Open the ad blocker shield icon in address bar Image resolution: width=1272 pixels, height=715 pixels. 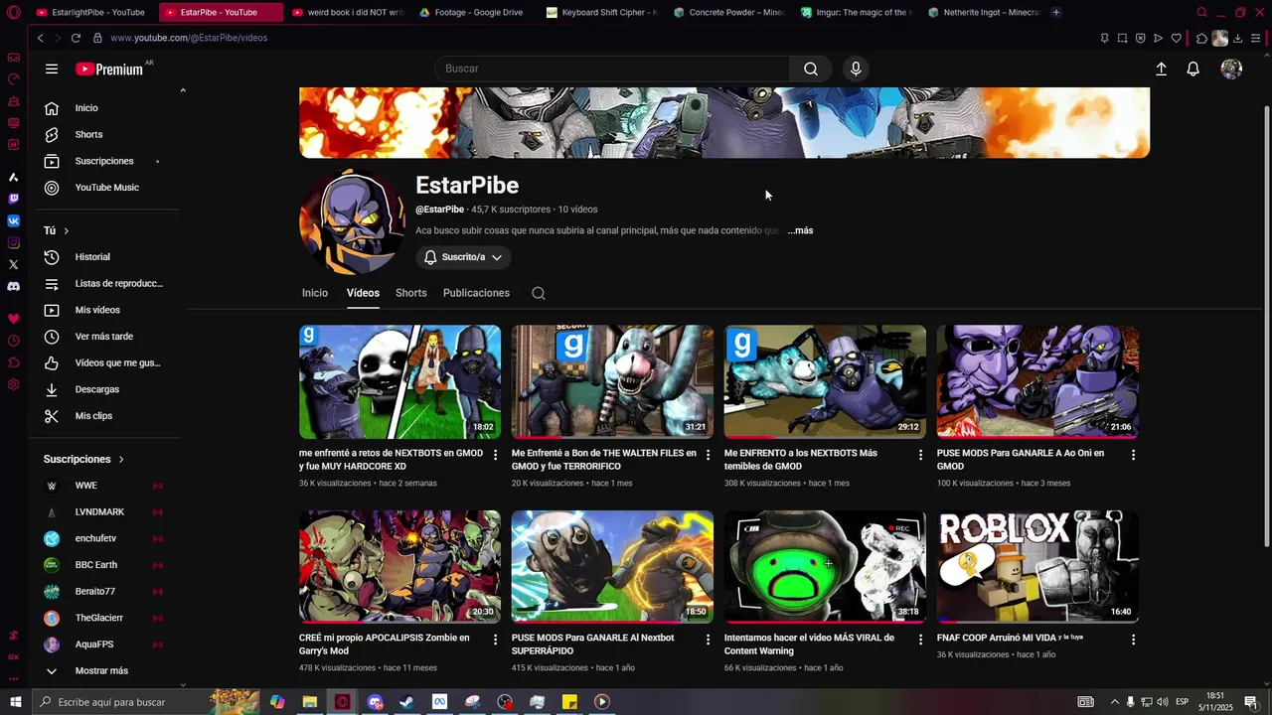(1140, 38)
